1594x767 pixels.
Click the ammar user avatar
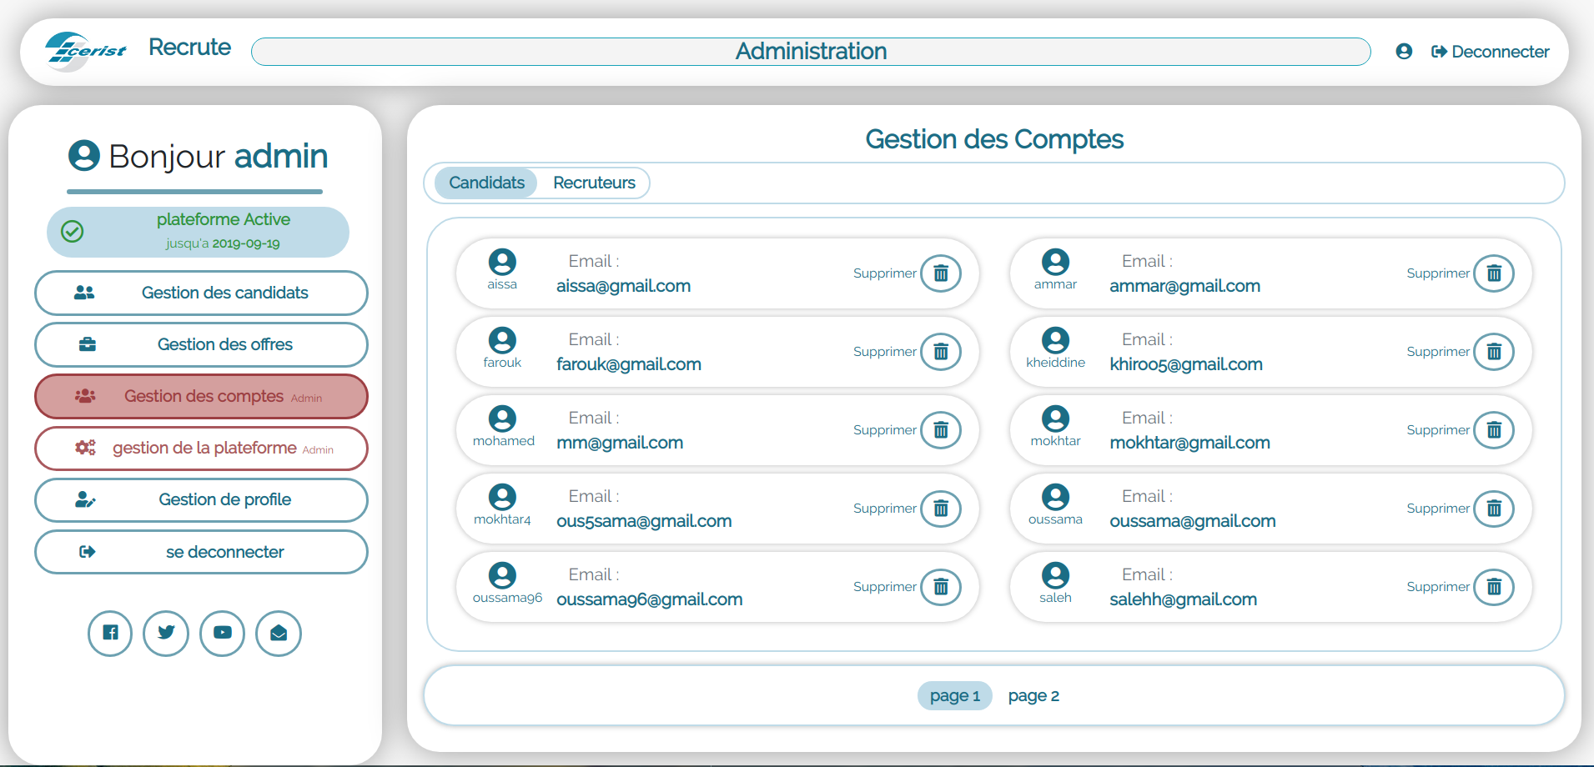[x=1055, y=262]
